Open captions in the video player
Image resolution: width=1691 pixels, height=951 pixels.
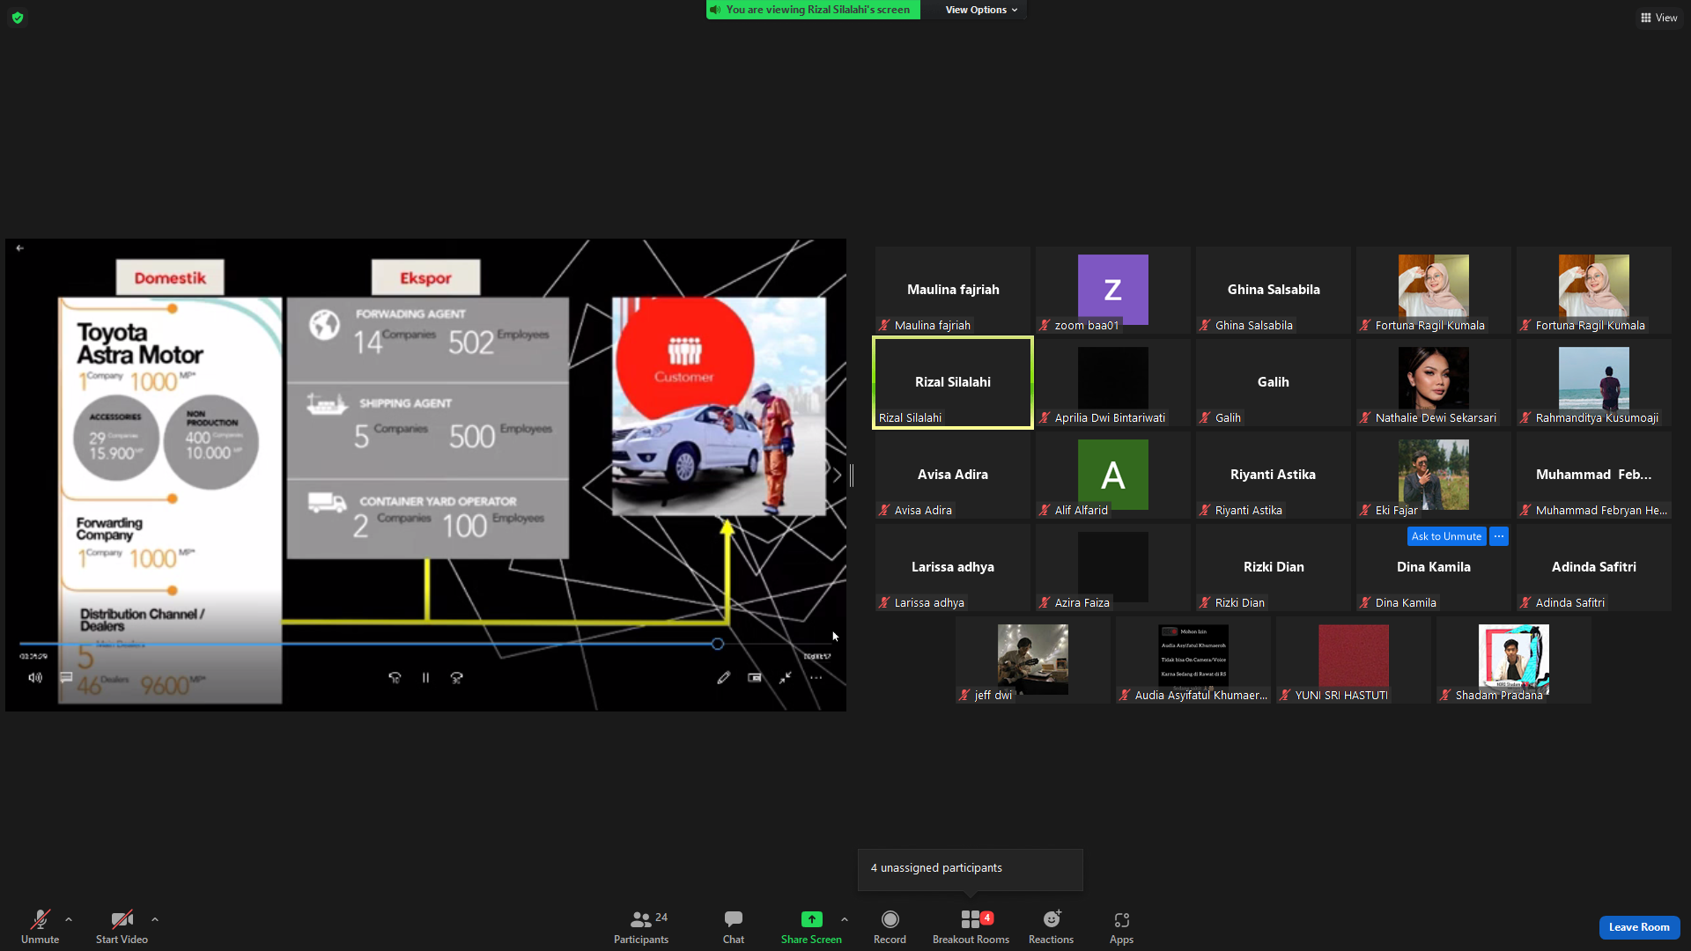tap(66, 677)
